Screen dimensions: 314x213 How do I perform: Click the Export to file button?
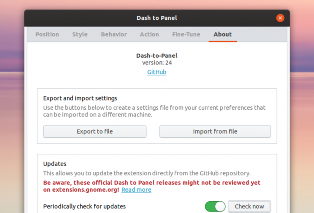pyautogui.click(x=95, y=131)
